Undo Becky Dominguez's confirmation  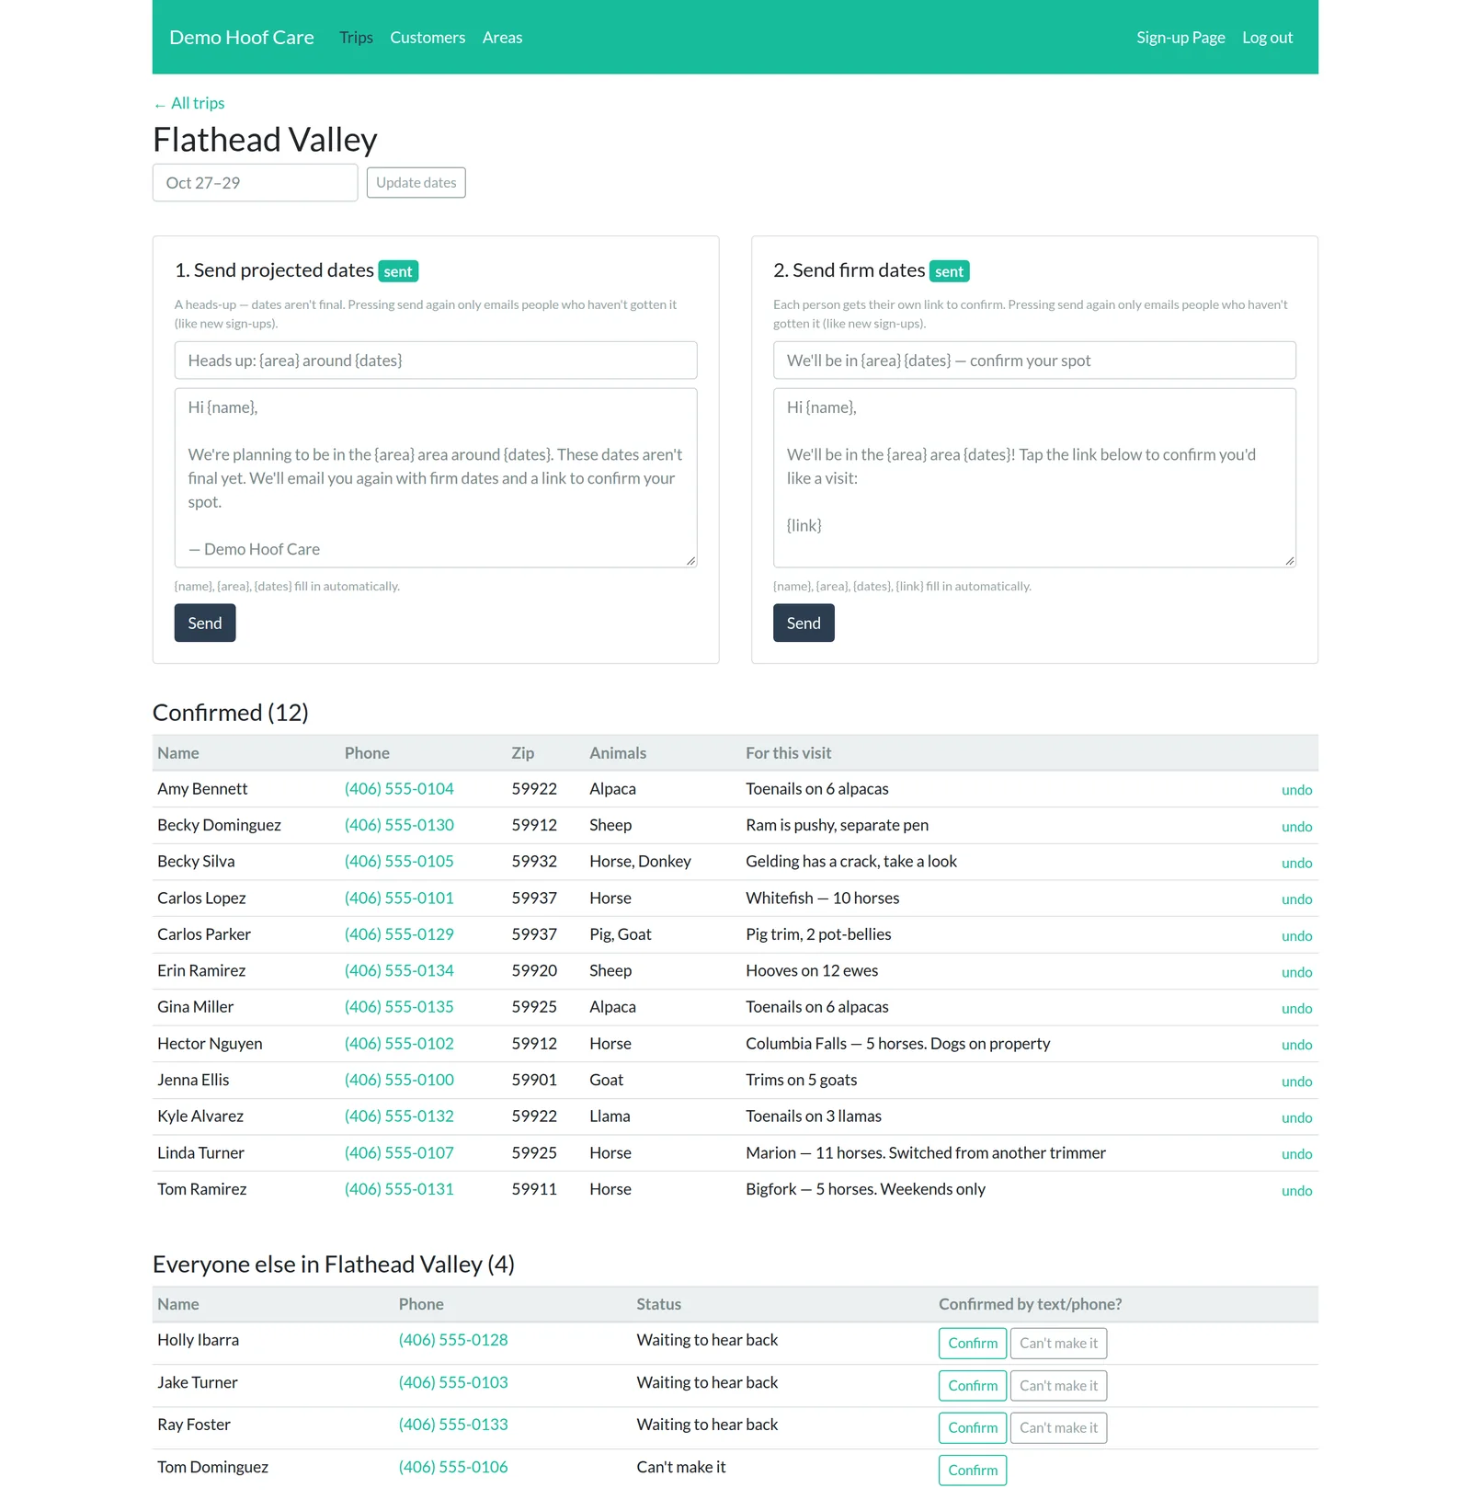[x=1296, y=827]
